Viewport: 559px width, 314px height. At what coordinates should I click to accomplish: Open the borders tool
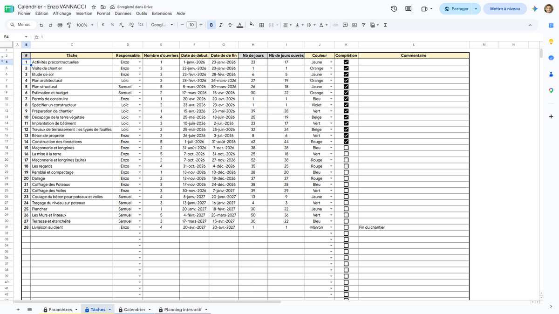(x=262, y=25)
